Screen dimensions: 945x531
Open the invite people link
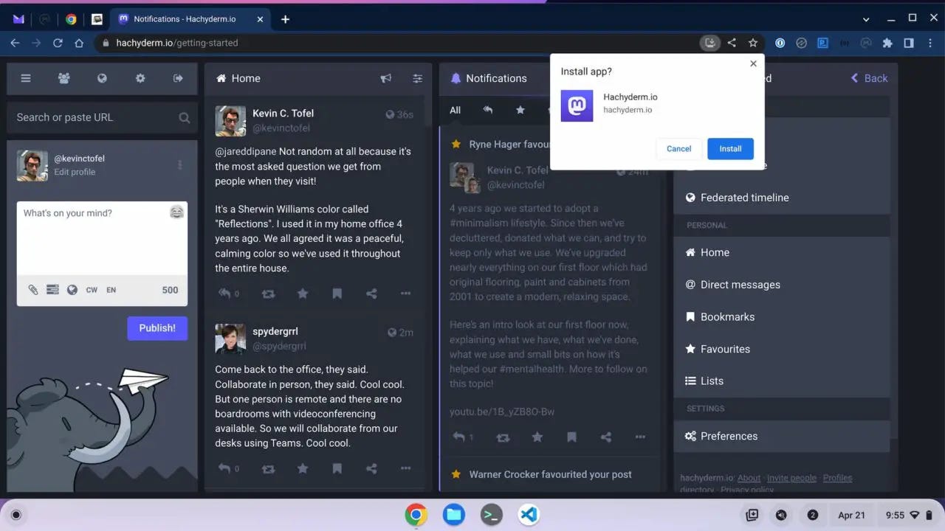(792, 478)
